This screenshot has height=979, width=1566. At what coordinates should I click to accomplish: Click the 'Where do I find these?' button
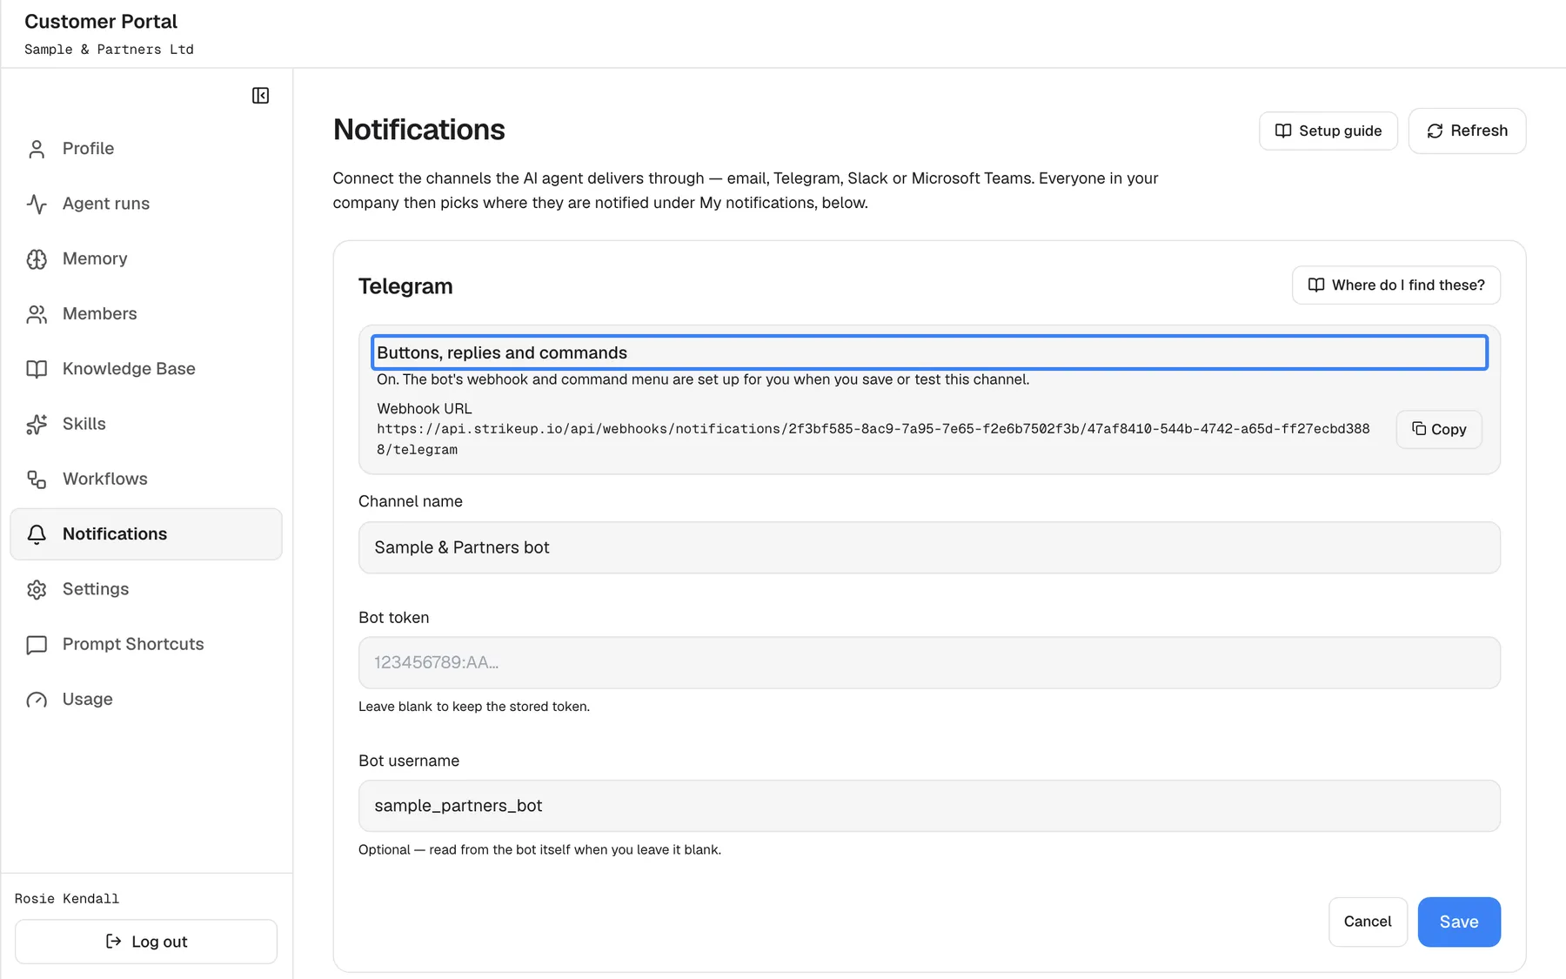coord(1396,285)
